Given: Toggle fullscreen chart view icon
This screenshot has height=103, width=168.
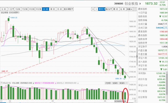Looking at the screenshot, I should 135,9.
